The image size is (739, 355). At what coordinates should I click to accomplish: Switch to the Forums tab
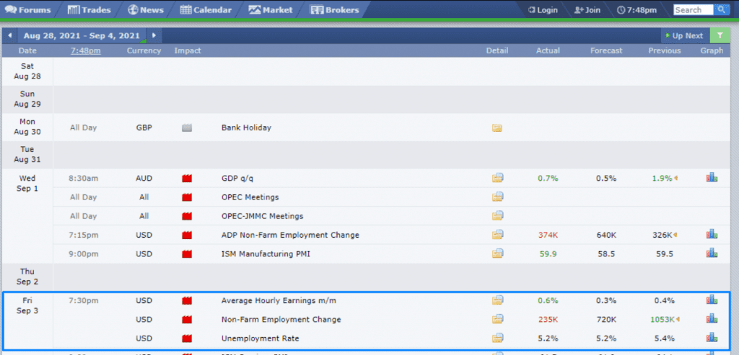coord(30,10)
